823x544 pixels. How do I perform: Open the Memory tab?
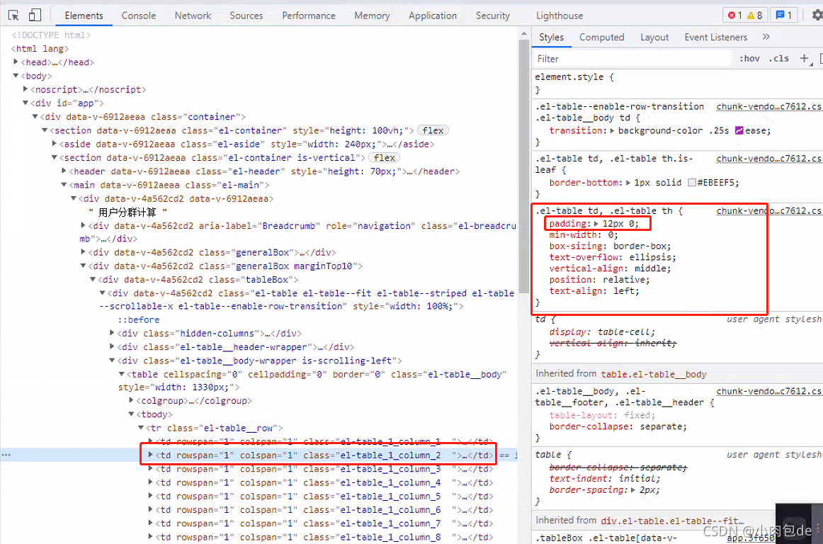point(372,15)
